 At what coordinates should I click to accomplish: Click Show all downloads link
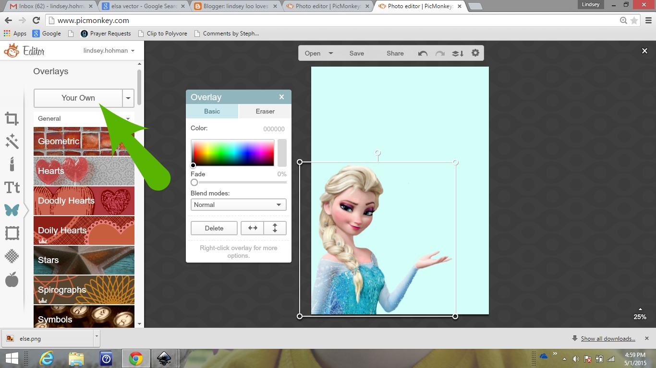coord(608,338)
